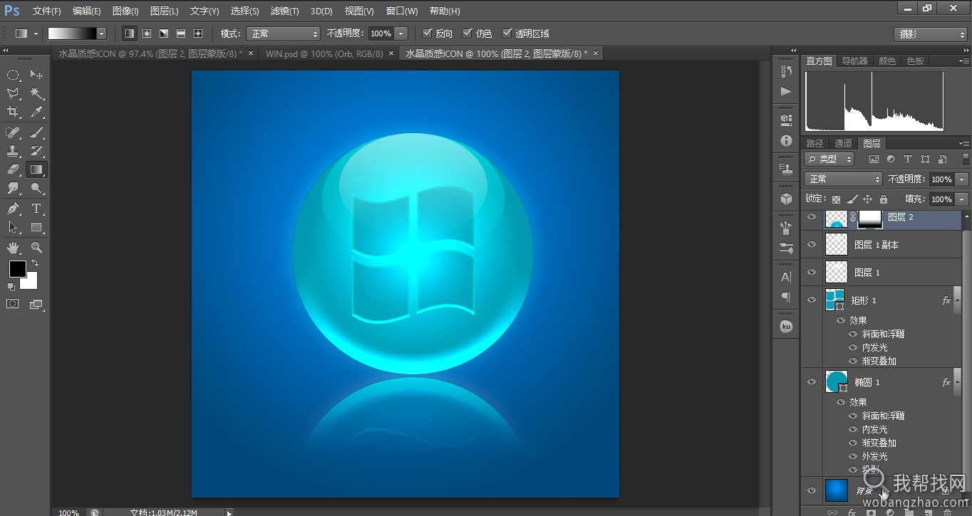Choose reflected gradient style
972x516 pixels.
click(x=181, y=33)
